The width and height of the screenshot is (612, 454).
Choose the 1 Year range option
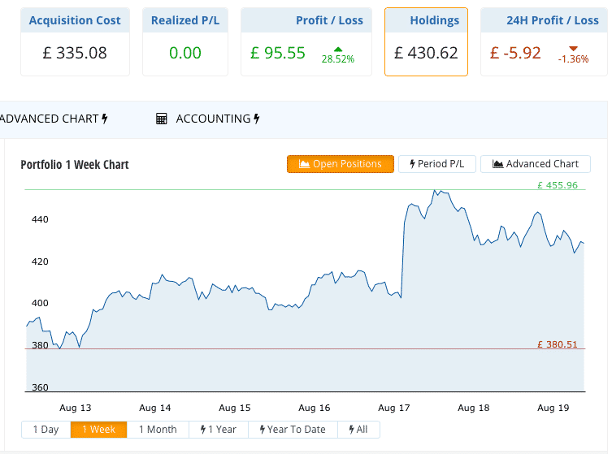218,430
